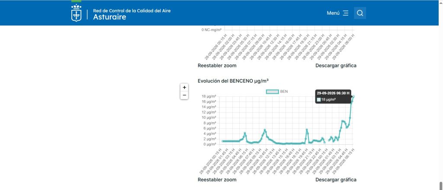Open the Menú hamburger icon
This screenshot has width=443, height=190.
[346, 13]
